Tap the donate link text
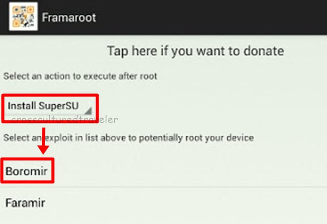 [x=195, y=51]
